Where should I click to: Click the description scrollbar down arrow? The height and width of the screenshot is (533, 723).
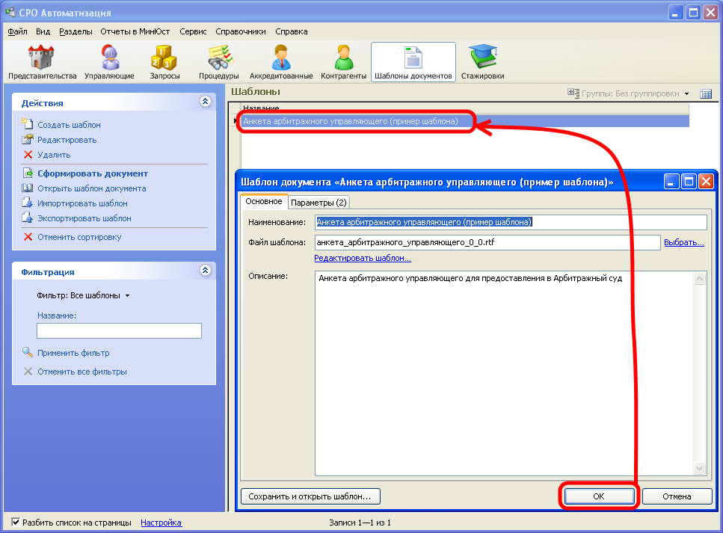click(x=701, y=469)
